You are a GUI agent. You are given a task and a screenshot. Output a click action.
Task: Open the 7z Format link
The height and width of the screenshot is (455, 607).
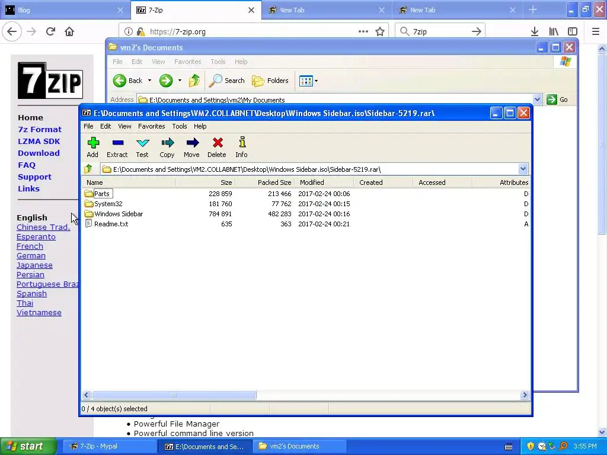point(40,129)
